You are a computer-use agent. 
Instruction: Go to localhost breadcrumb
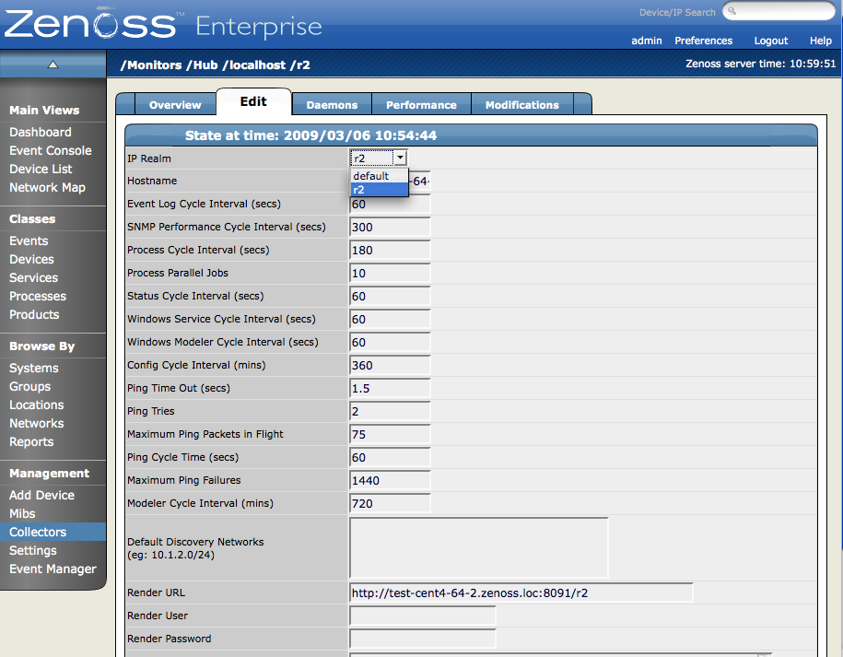[x=253, y=65]
